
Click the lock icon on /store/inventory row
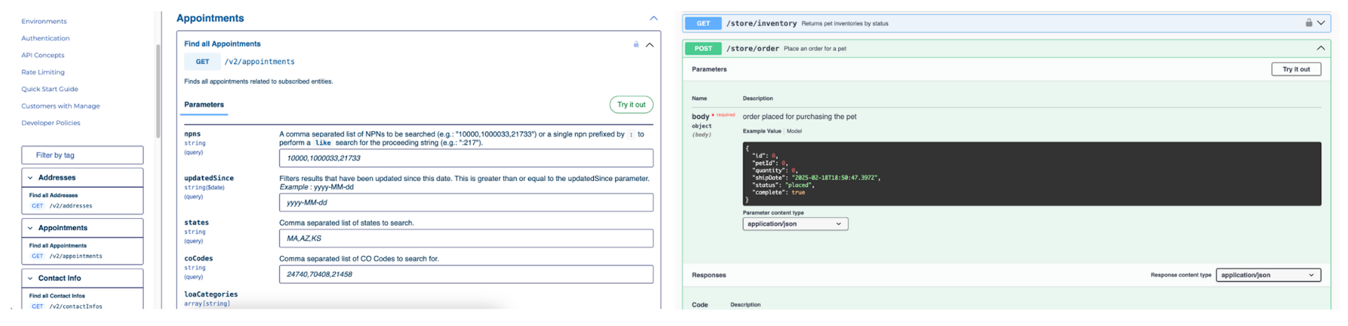[x=1309, y=23]
